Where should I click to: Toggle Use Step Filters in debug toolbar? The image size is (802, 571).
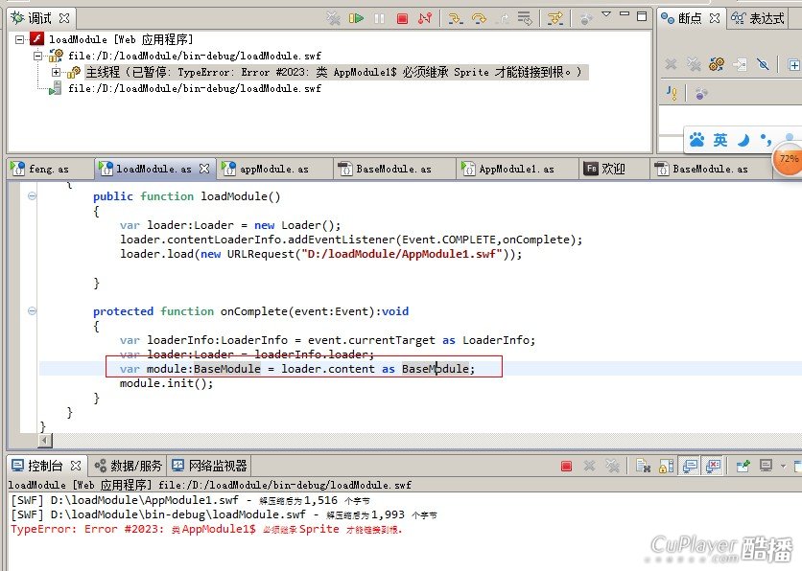coord(554,18)
